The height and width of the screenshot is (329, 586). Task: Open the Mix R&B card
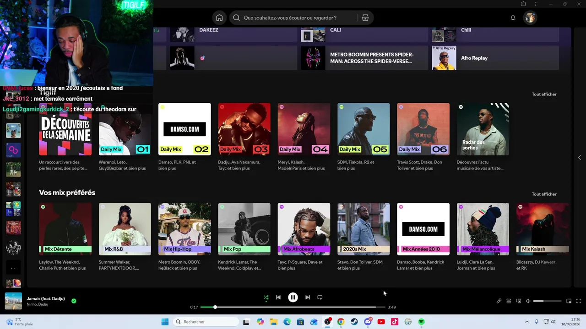[x=125, y=237]
